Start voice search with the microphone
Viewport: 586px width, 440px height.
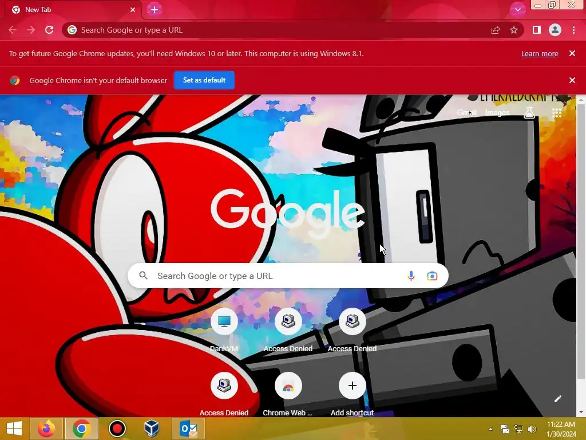point(411,276)
